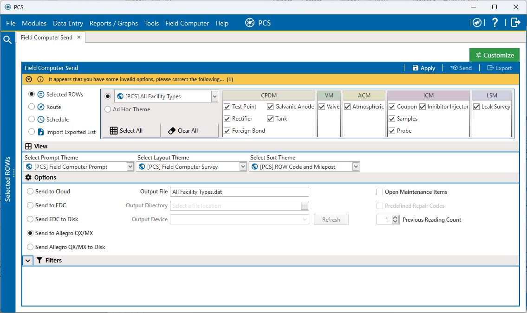Enable Open Maintenance Items checkbox
This screenshot has width=527, height=313.
[x=380, y=192]
